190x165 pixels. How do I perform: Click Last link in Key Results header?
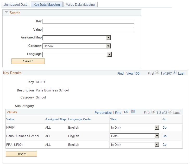[181, 74]
